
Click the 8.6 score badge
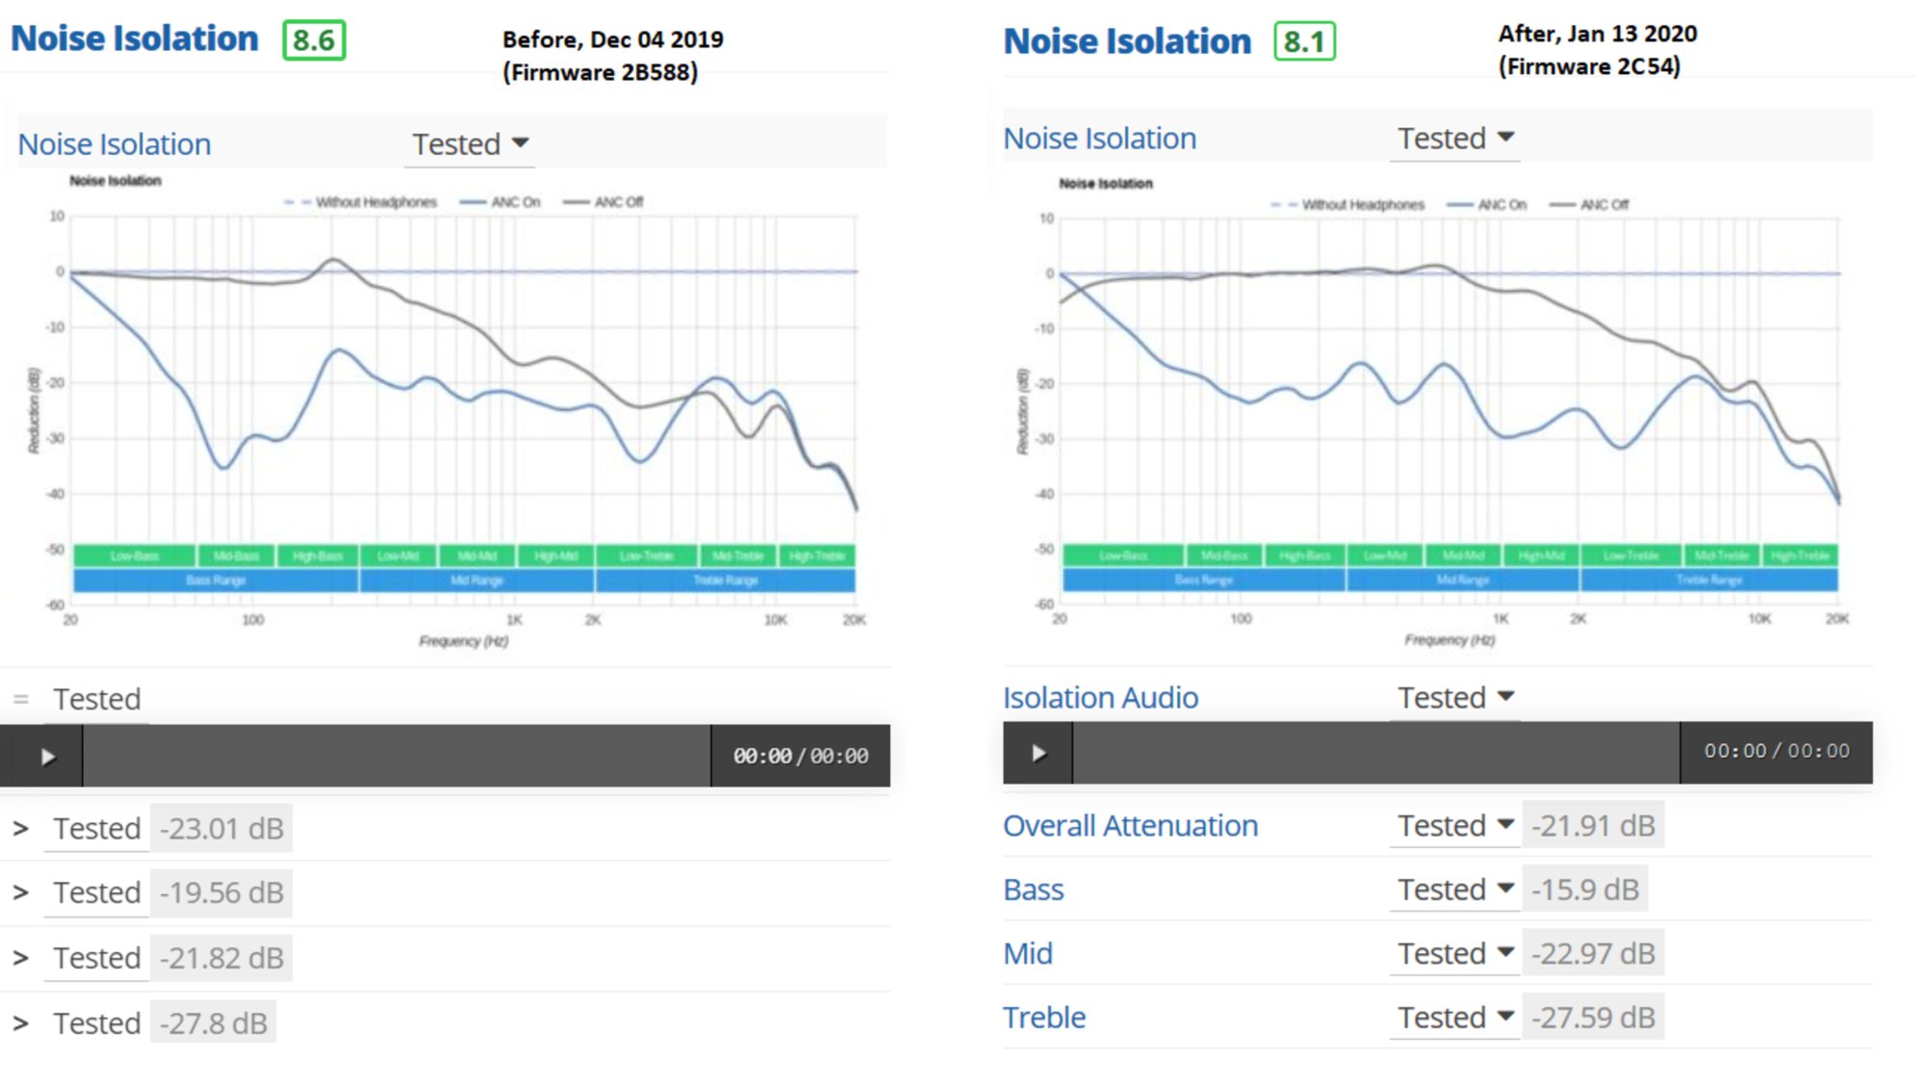(314, 40)
